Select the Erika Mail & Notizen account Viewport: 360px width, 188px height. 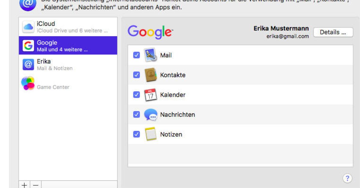68,64
